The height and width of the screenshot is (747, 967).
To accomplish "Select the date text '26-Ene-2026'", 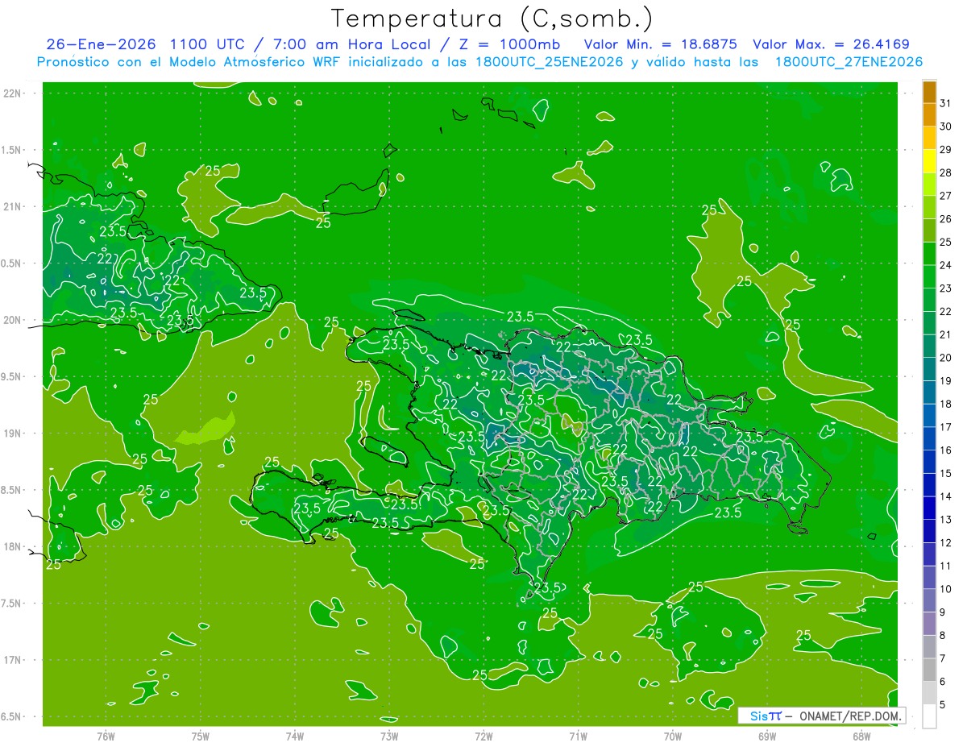I will point(101,44).
